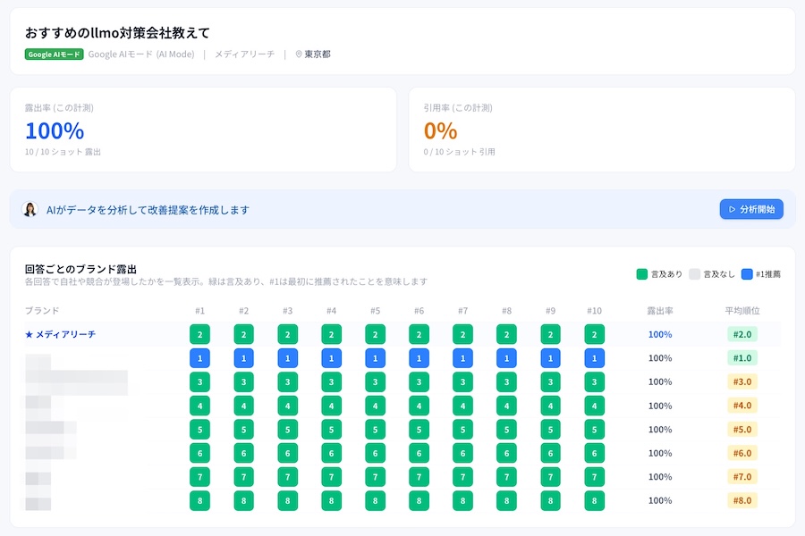Click the #5.0 average rank badge
Image resolution: width=805 pixels, height=536 pixels.
742,430
